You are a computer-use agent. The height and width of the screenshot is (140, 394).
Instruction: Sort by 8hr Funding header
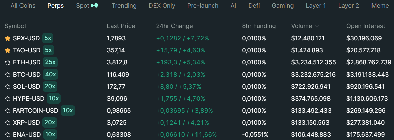coord(259,26)
